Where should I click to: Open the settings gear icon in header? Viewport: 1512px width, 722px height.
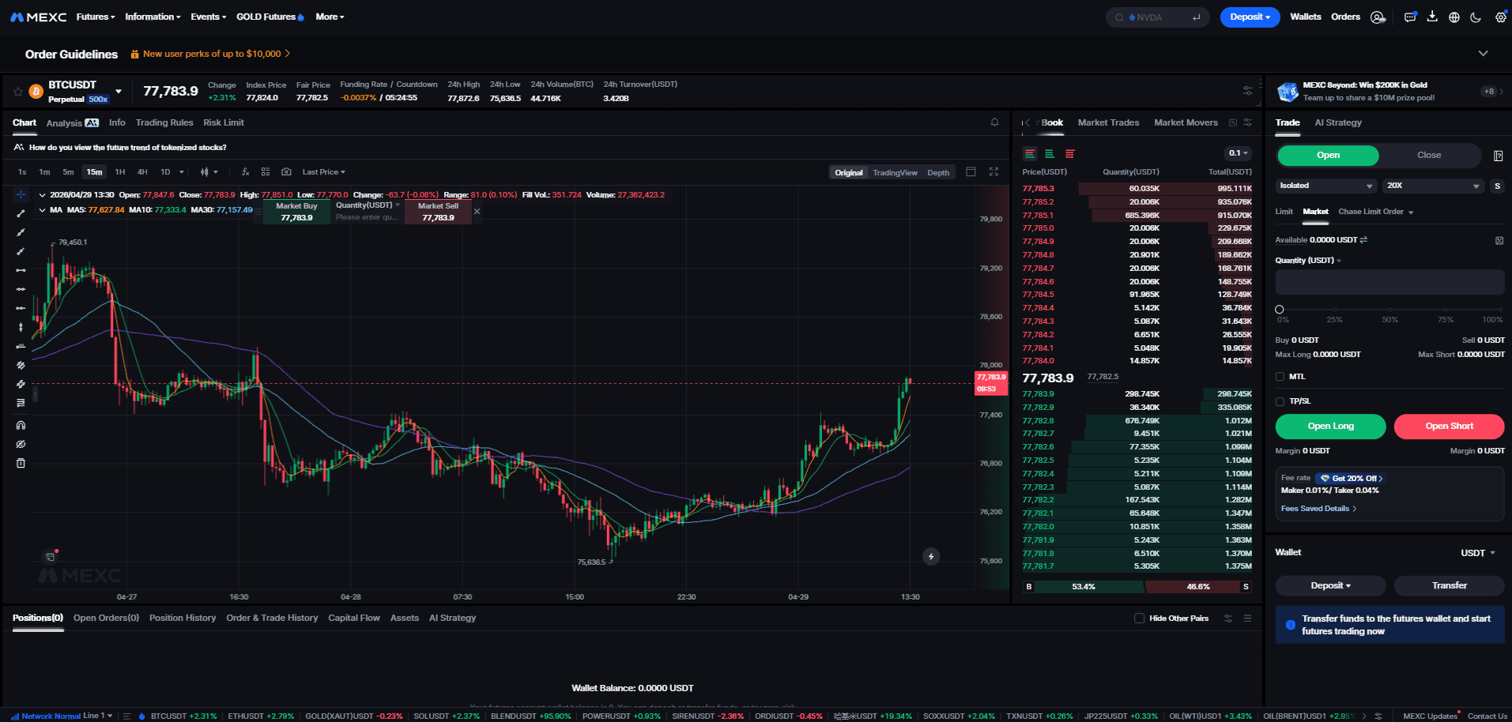pos(1500,17)
